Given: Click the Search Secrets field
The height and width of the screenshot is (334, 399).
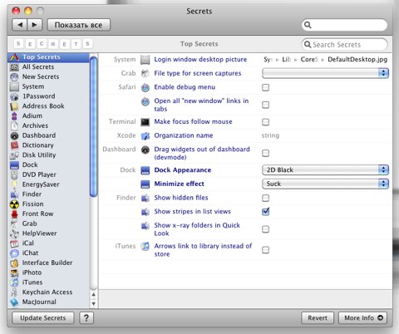Looking at the screenshot, I should click(x=344, y=44).
